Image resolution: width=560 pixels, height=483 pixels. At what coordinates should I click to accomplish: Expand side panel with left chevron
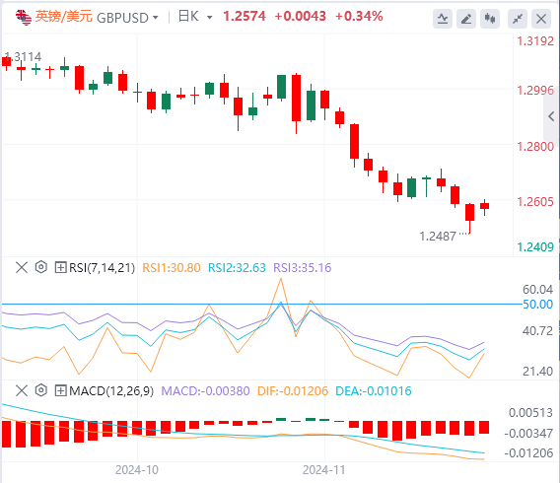(551, 116)
